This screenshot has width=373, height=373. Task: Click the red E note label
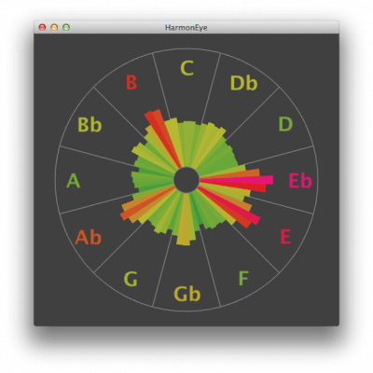tap(285, 237)
